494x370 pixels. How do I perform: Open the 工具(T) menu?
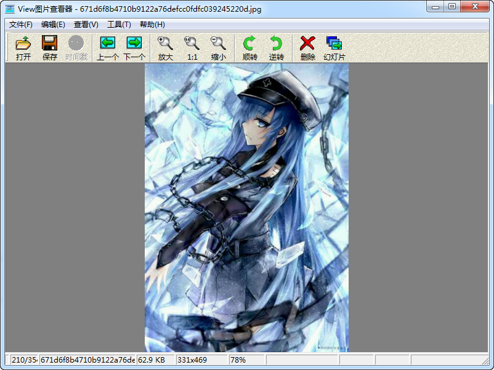(x=119, y=25)
